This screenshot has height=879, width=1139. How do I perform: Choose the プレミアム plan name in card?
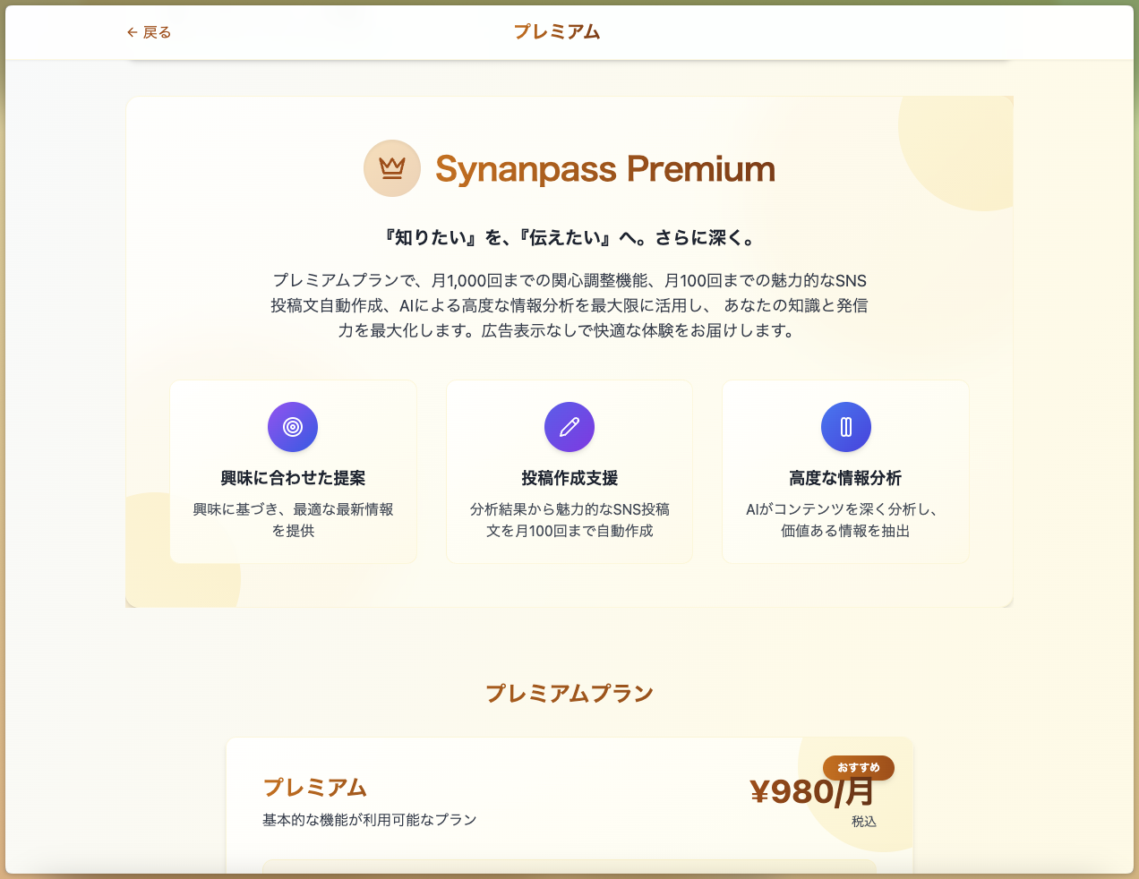(314, 788)
